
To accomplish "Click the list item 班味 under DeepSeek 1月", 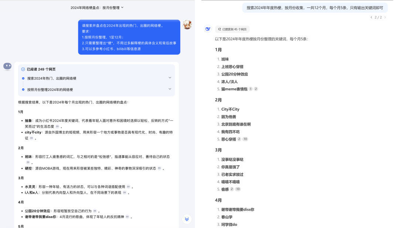I will pyautogui.click(x=225, y=59).
